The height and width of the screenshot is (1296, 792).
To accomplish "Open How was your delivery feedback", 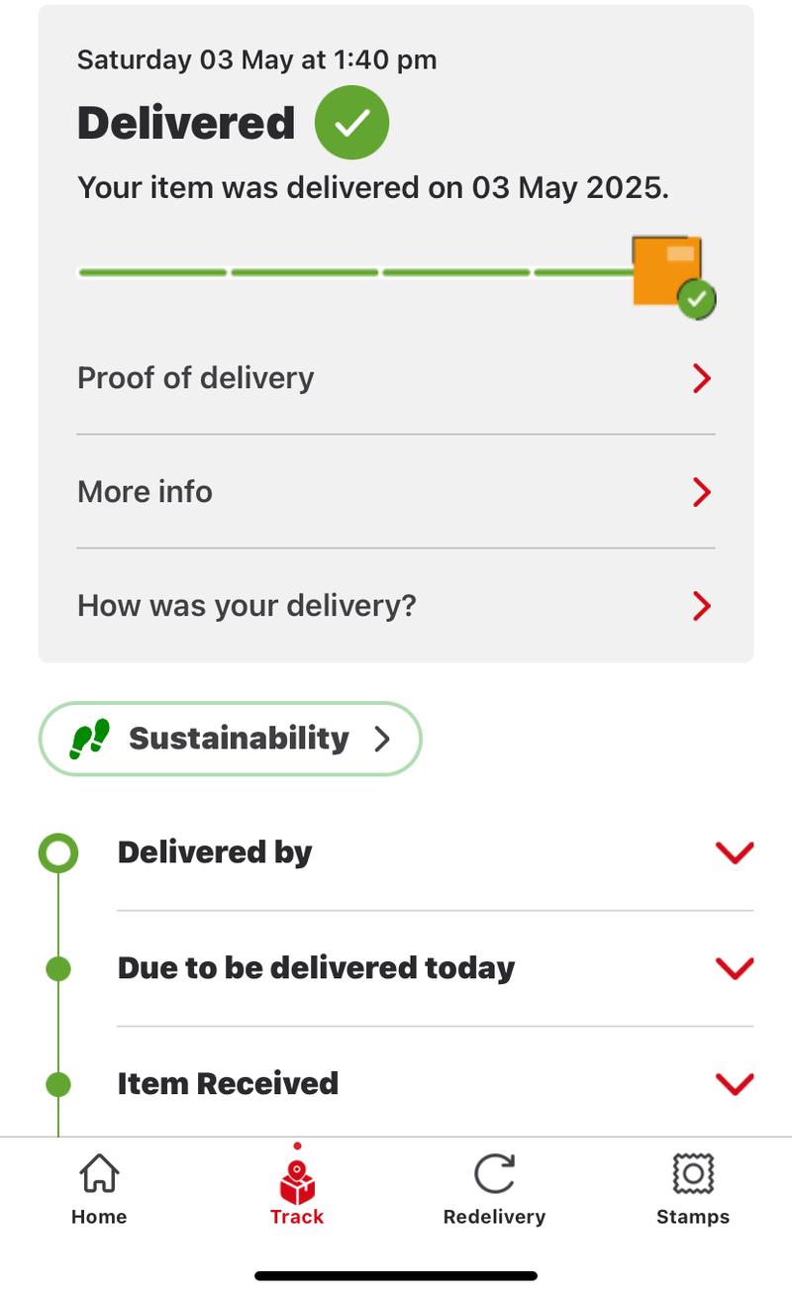I will coord(396,606).
